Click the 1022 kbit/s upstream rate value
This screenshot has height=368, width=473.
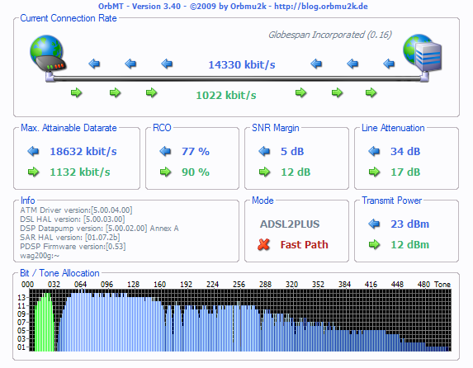(x=226, y=96)
